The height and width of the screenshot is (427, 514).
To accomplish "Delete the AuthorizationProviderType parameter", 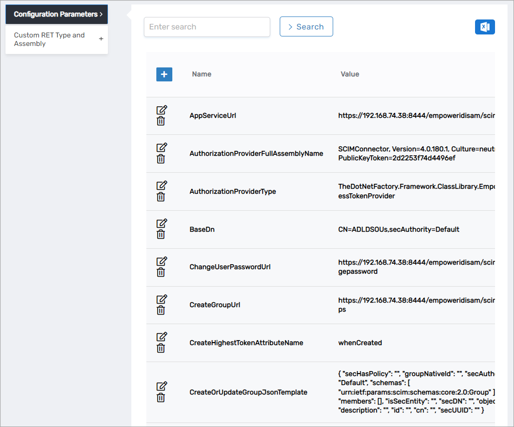I will [161, 197].
